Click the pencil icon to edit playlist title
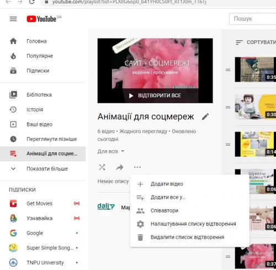Image resolution: width=276 pixels, height=270 pixels. [x=205, y=117]
